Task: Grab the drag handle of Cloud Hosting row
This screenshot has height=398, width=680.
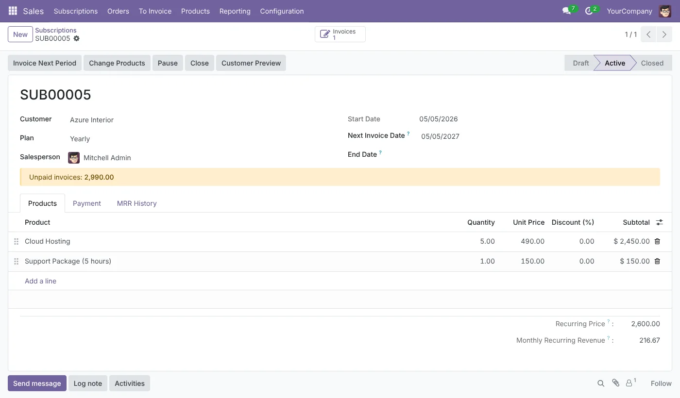Action: [x=16, y=241]
